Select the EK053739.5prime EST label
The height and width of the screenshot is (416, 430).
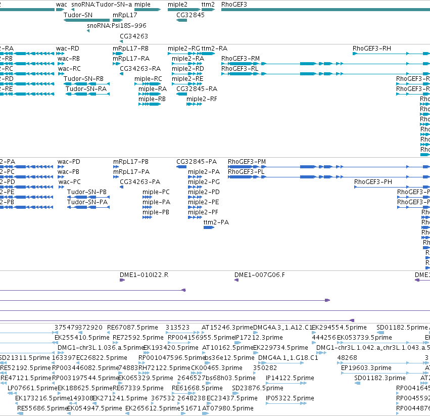pyautogui.click(x=364, y=338)
